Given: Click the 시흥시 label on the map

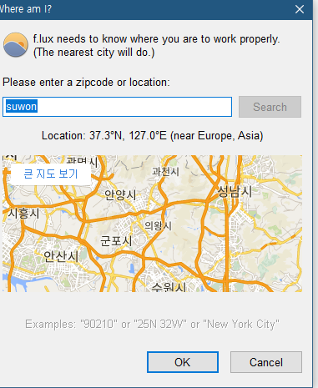Looking at the screenshot, I should [x=23, y=214].
